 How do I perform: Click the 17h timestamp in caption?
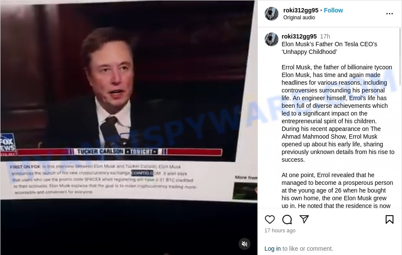[325, 36]
